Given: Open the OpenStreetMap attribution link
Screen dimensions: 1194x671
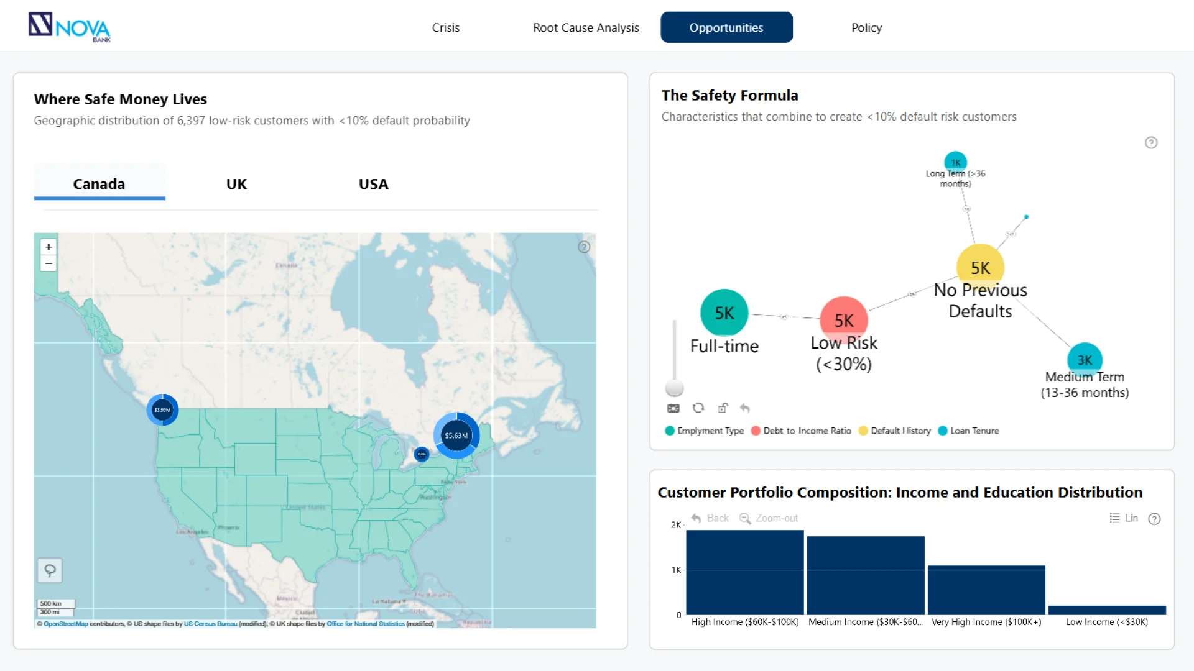Looking at the screenshot, I should pyautogui.click(x=65, y=624).
